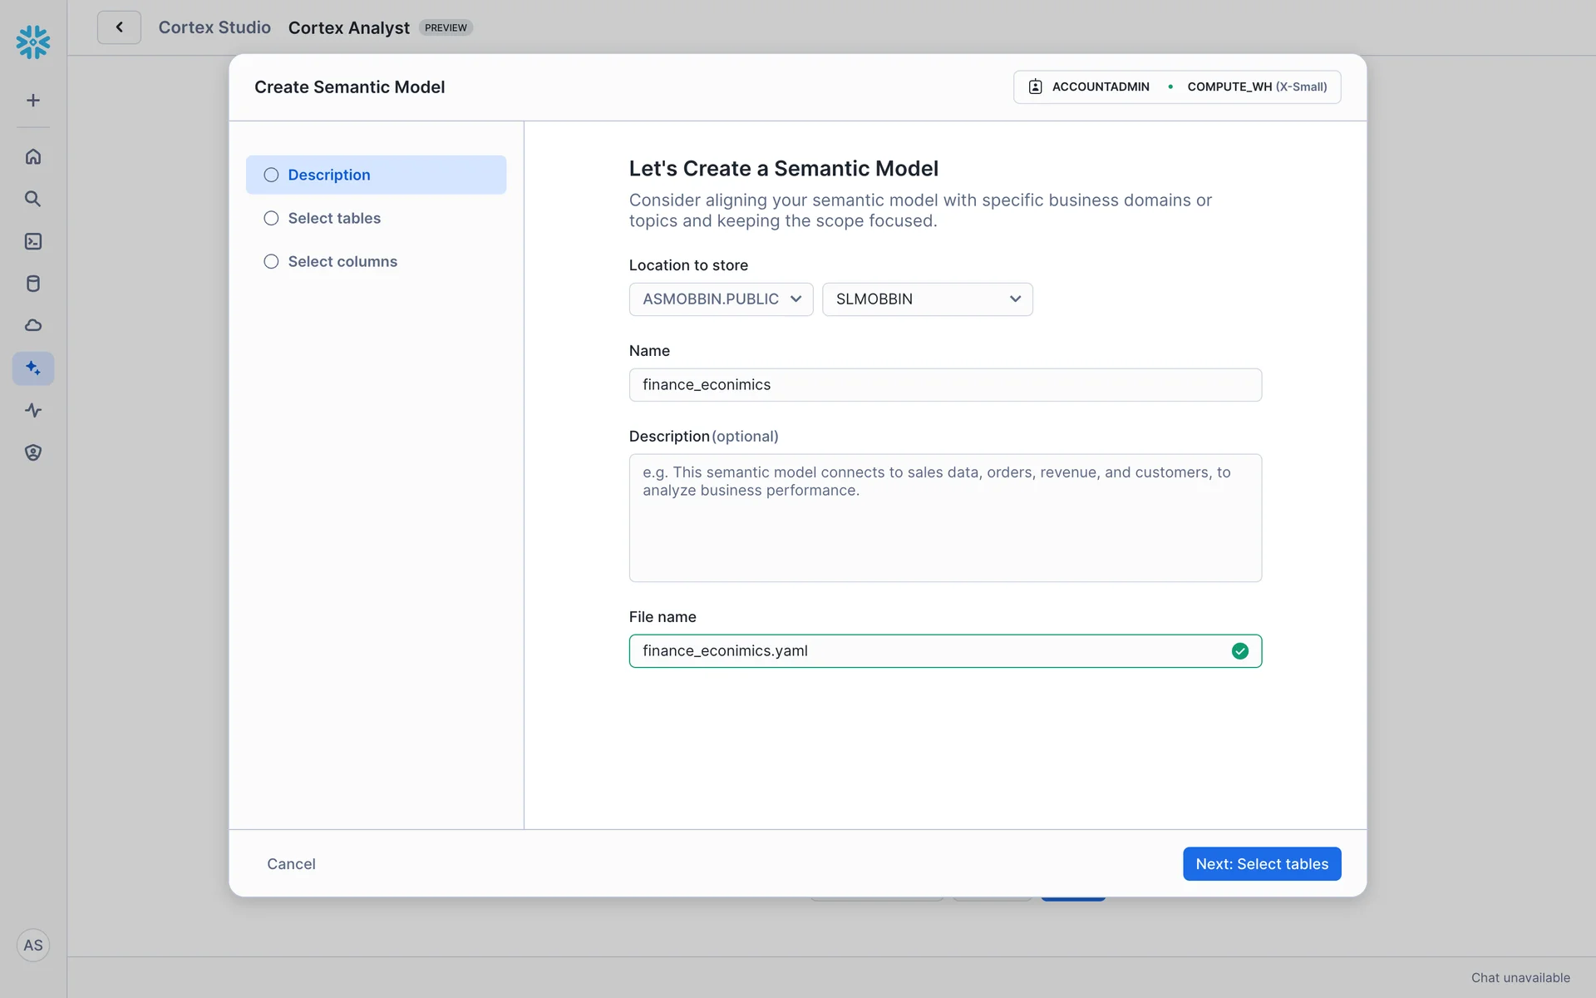The width and height of the screenshot is (1596, 998).
Task: Click into the Description optional text area
Action: point(944,517)
